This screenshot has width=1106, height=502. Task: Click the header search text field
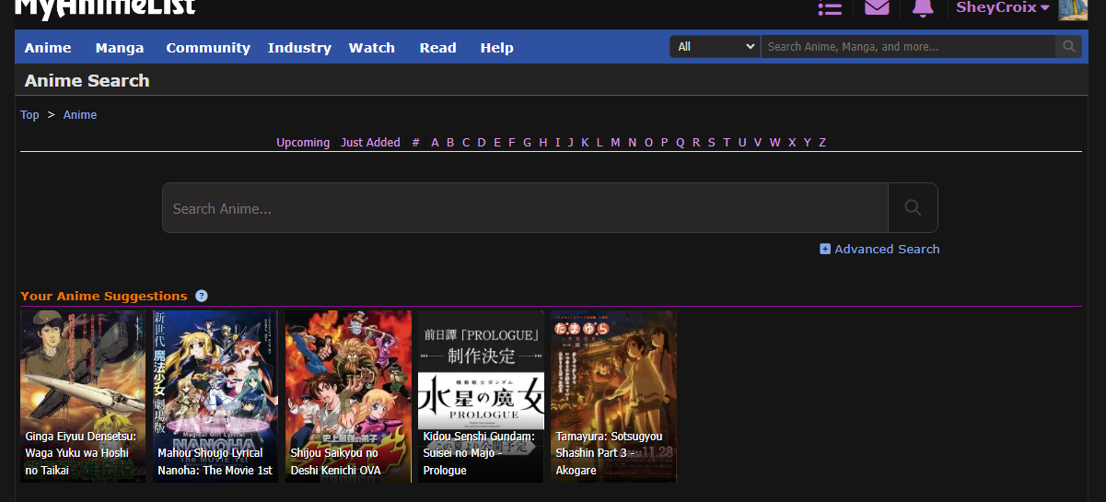pyautogui.click(x=908, y=47)
